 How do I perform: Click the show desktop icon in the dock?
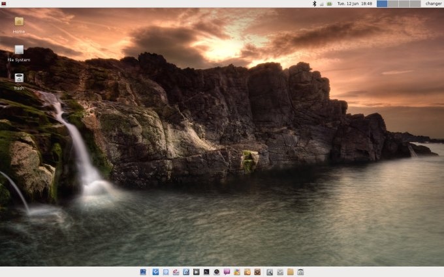[x=143, y=272]
